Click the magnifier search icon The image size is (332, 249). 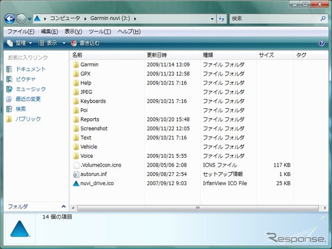(323, 19)
